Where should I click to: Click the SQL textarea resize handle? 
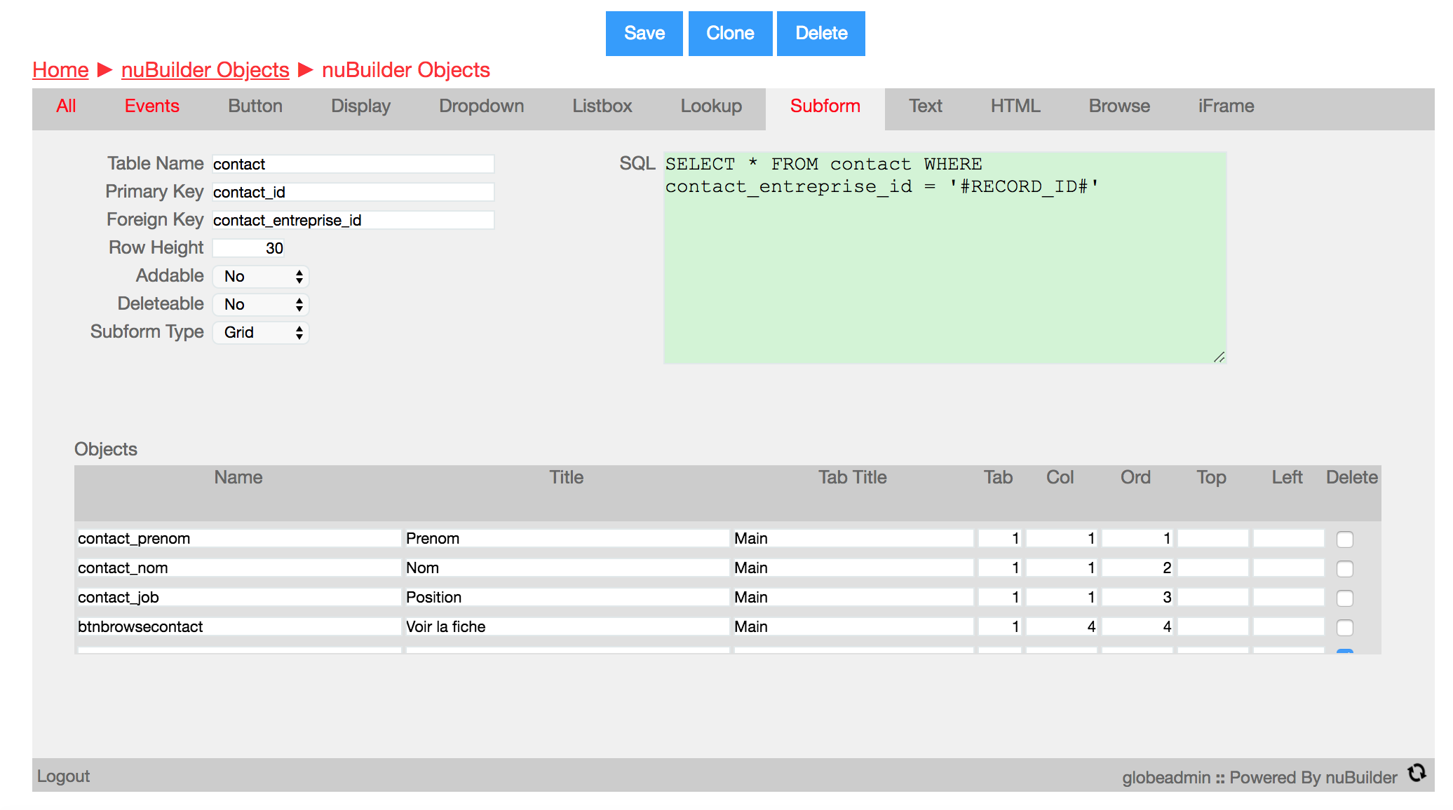(x=1219, y=357)
